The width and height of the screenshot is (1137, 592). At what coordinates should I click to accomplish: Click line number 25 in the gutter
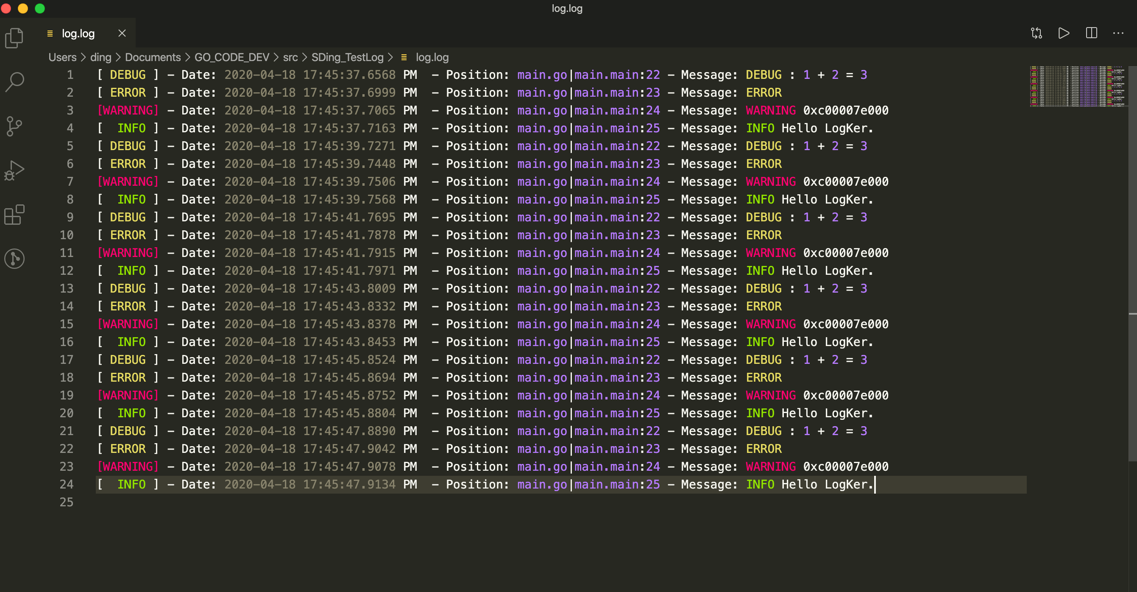click(x=67, y=502)
